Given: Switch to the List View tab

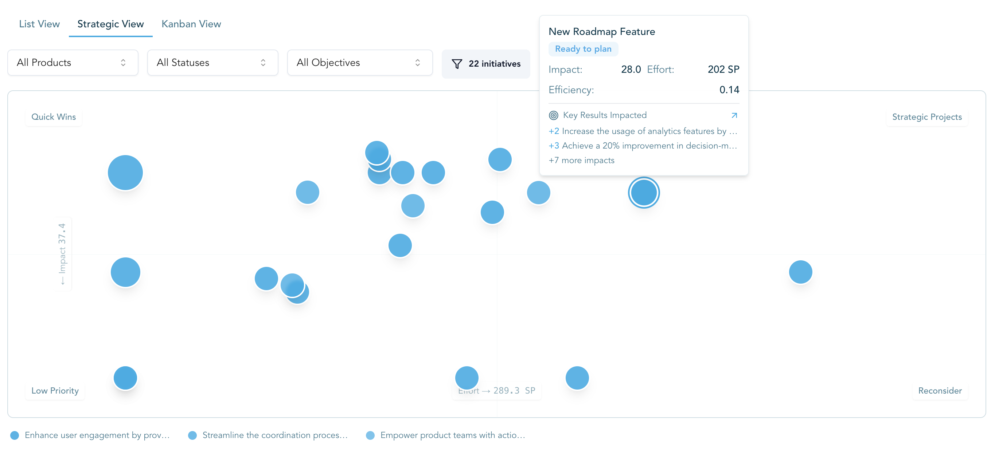Looking at the screenshot, I should tap(39, 24).
